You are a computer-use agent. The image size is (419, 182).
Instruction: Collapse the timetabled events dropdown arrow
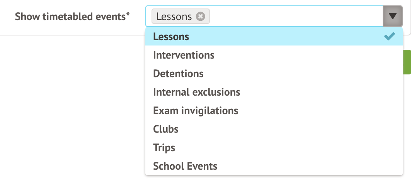point(393,16)
